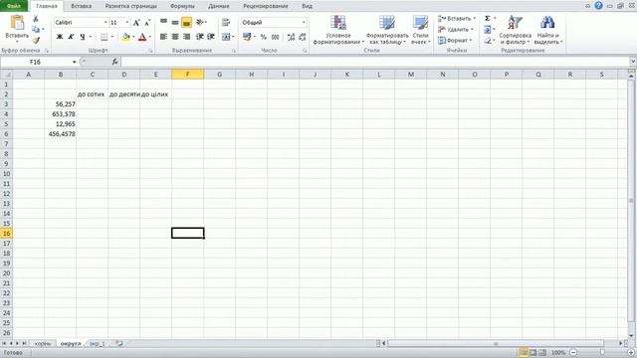Image resolution: width=637 pixels, height=358 pixels.
Task: Open Вставить cells dropdown in Ячейки group
Action: 457,19
